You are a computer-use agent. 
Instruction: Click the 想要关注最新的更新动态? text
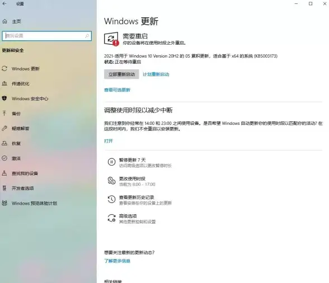click(x=129, y=252)
